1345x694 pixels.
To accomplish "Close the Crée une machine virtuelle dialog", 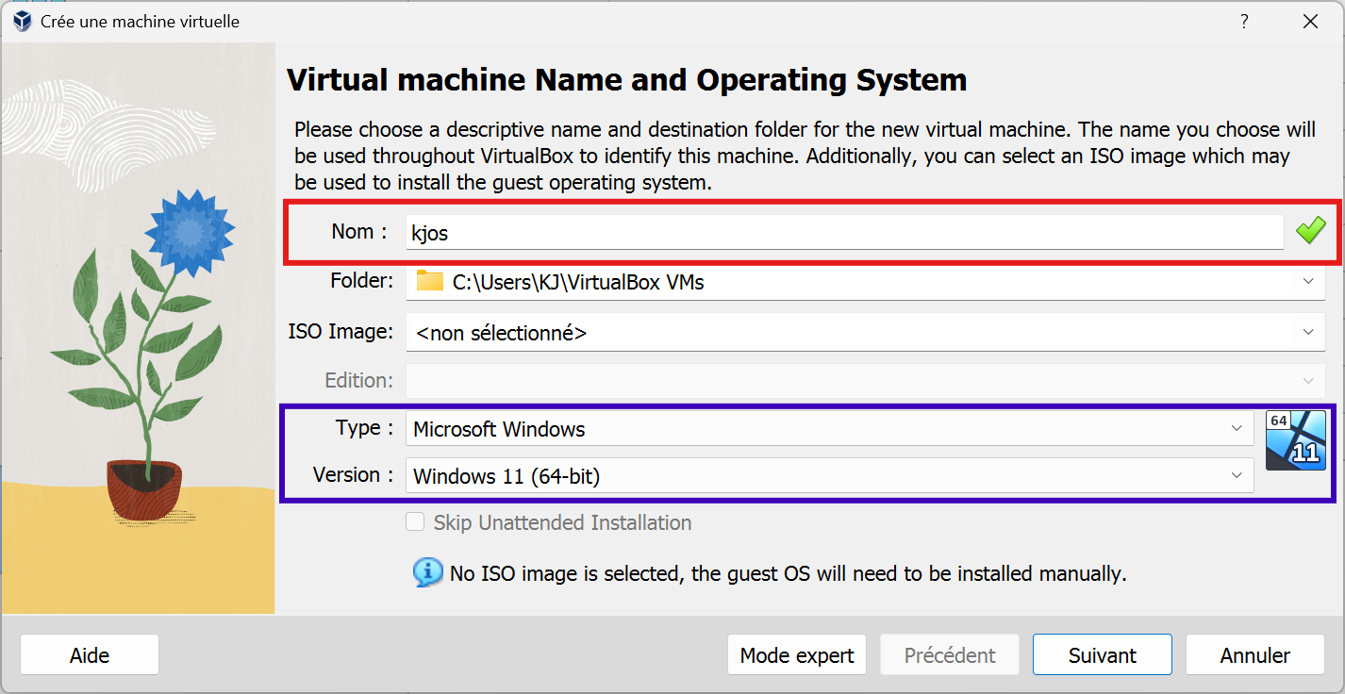I will (1310, 21).
